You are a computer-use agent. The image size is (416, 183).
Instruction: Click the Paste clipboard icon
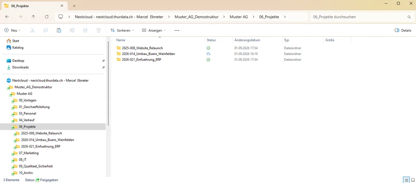tap(59, 30)
